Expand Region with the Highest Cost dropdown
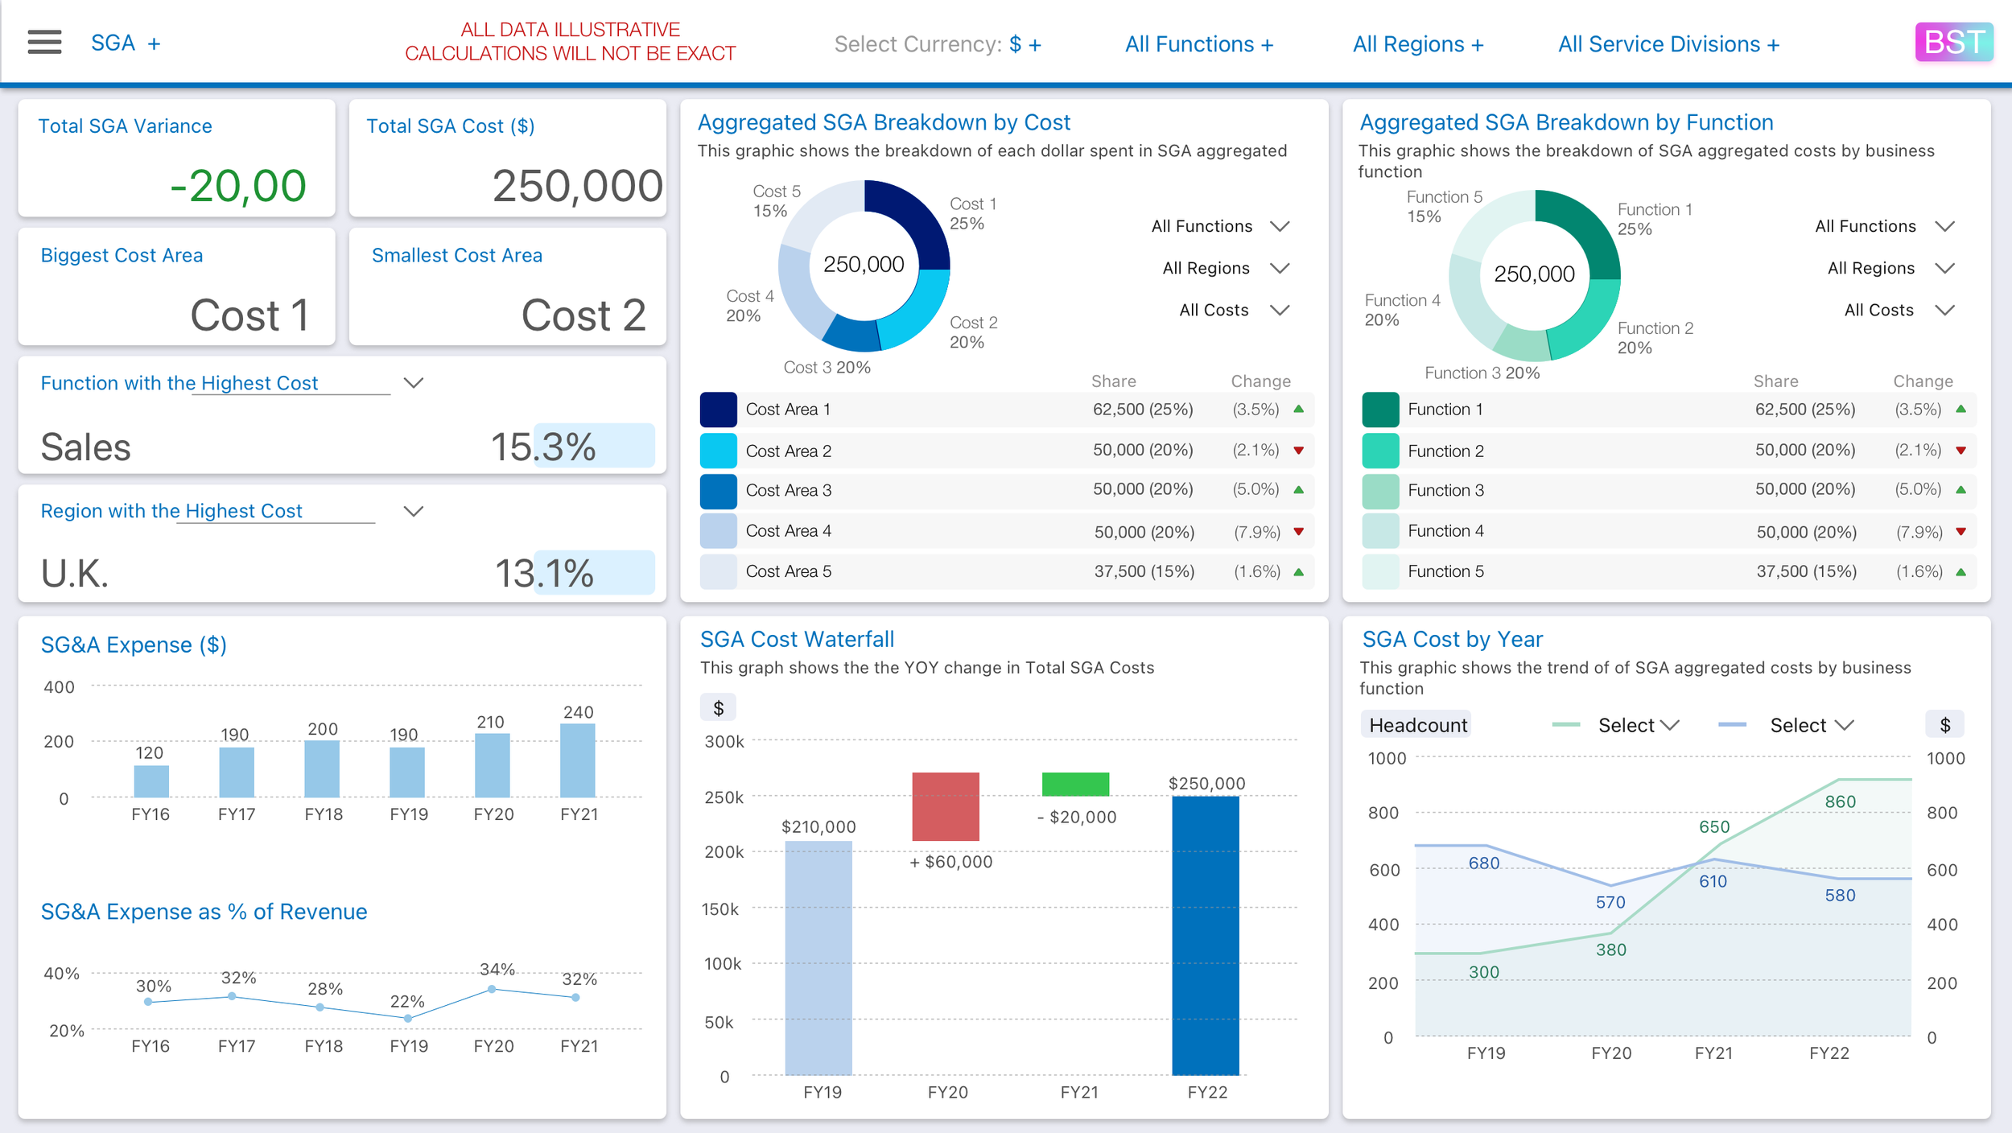The height and width of the screenshot is (1133, 2012). click(414, 511)
